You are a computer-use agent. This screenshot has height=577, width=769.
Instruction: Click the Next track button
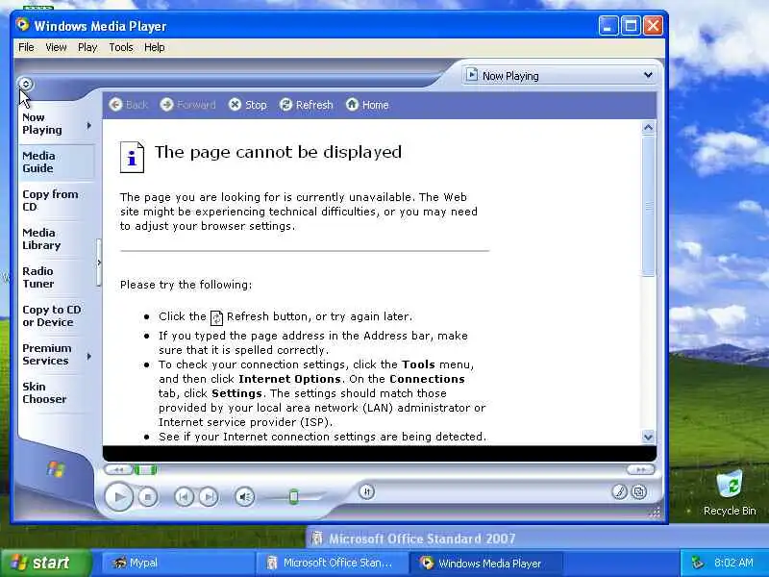click(209, 497)
